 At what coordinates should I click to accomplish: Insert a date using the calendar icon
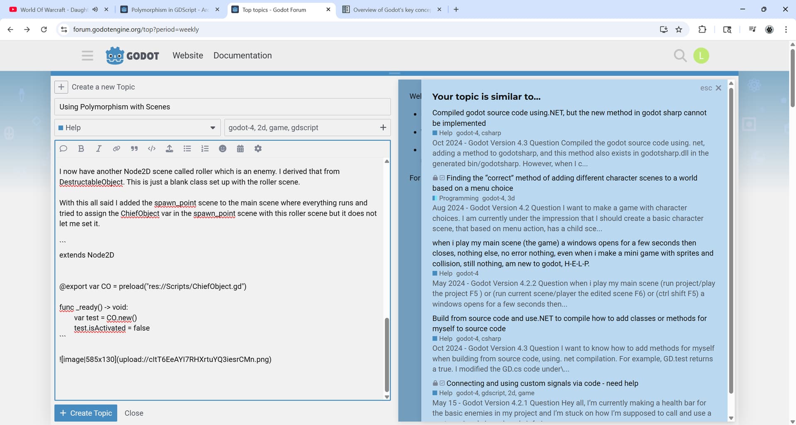(x=240, y=149)
